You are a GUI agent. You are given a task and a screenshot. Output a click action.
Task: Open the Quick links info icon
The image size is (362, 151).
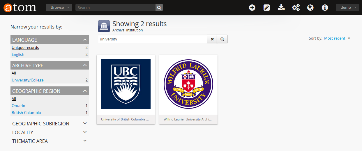(325, 8)
